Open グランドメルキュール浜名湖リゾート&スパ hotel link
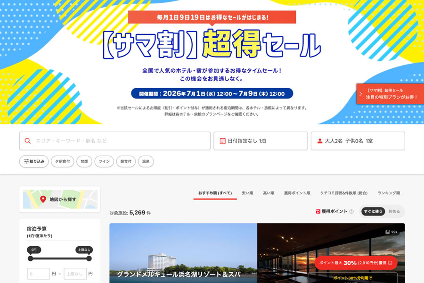 tap(179, 275)
